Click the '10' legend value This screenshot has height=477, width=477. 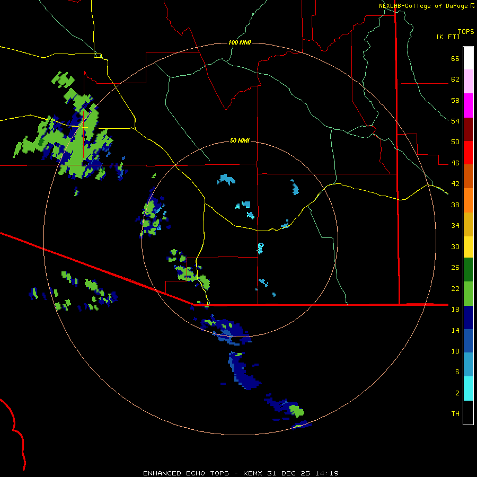coord(455,351)
